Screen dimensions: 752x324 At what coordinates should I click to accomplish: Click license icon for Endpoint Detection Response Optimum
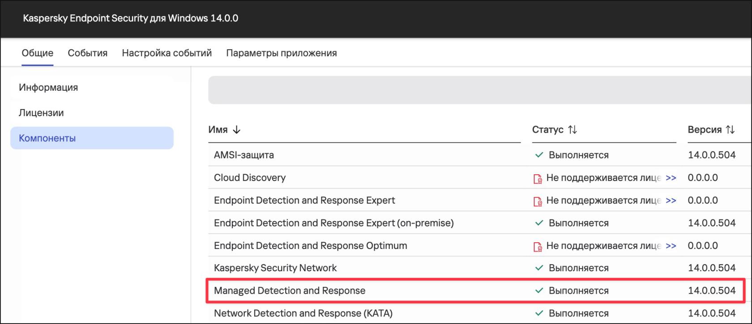[538, 246]
